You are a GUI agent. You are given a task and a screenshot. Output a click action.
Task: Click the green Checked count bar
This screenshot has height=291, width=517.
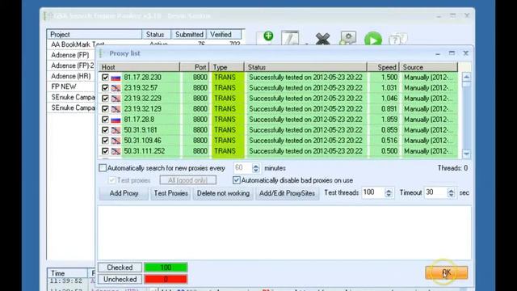(x=166, y=268)
